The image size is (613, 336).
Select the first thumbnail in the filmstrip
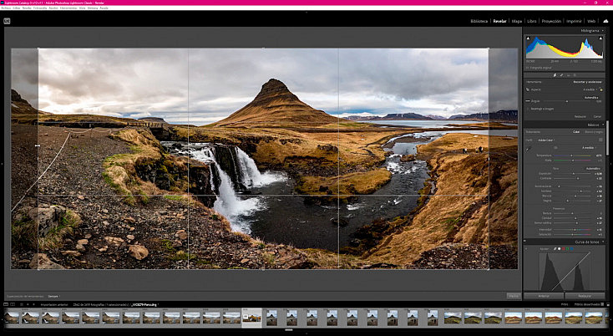pyautogui.click(x=12, y=318)
